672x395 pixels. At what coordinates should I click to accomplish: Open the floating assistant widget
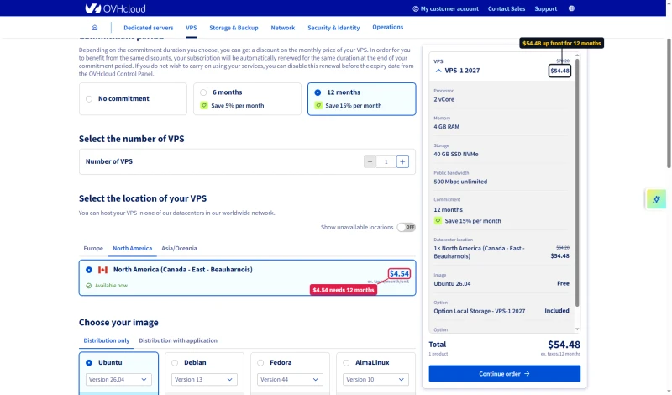pos(656,199)
